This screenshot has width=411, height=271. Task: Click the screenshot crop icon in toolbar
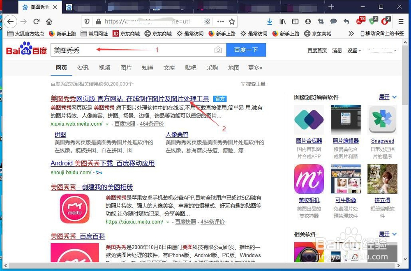pyautogui.click(x=321, y=21)
